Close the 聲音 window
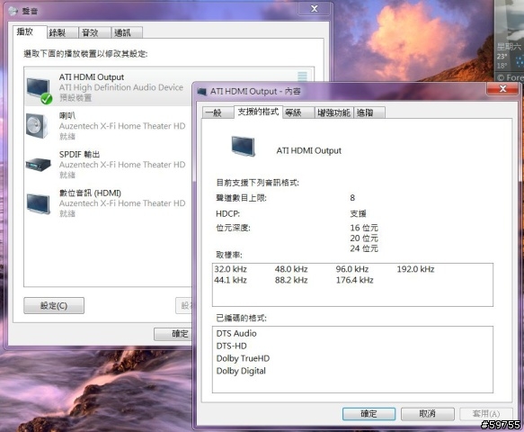Image resolution: width=524 pixels, height=432 pixels. click(315, 9)
